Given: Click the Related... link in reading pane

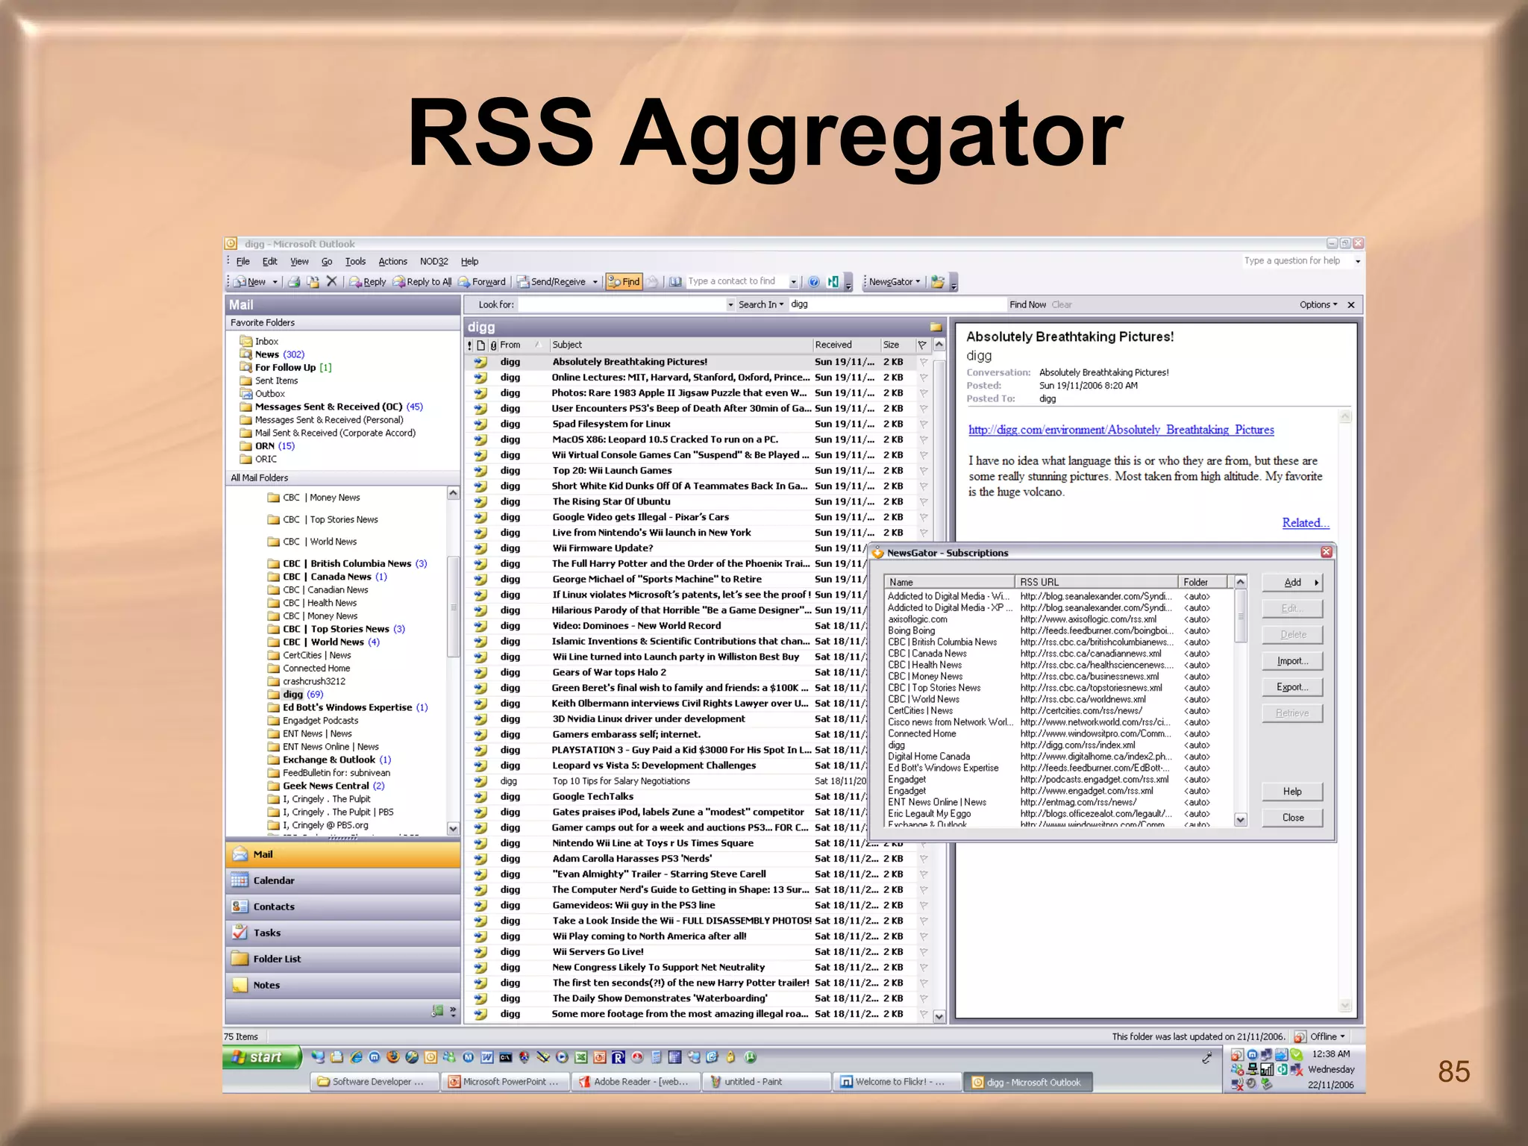Looking at the screenshot, I should pyautogui.click(x=1305, y=523).
